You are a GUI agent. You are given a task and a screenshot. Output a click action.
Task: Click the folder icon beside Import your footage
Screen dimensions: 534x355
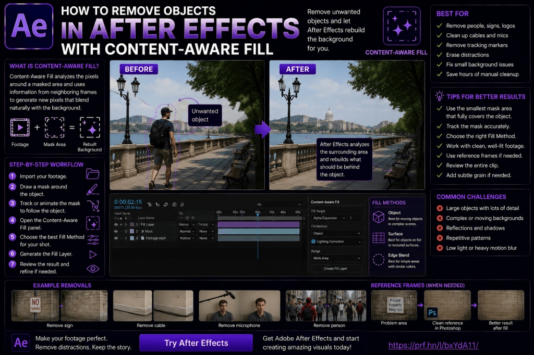pos(93,174)
